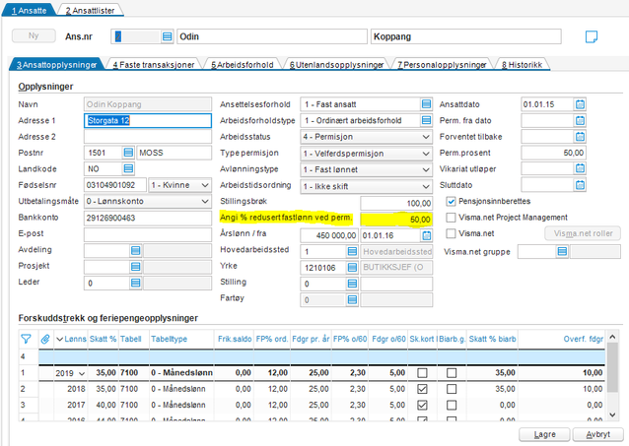Click the paperclip attachment icon in the table
This screenshot has height=446, width=629.
tap(45, 339)
